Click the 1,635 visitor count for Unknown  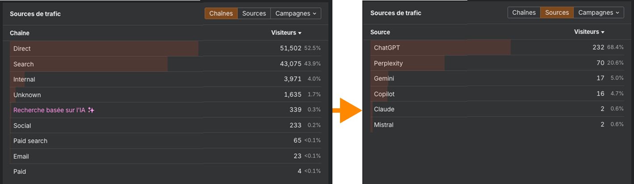coord(293,95)
